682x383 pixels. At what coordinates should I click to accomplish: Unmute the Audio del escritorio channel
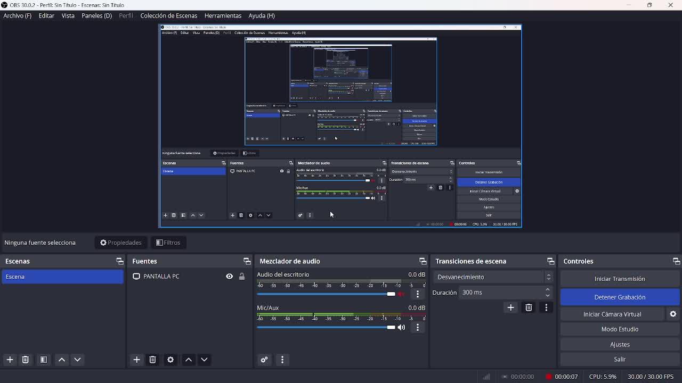[402, 294]
